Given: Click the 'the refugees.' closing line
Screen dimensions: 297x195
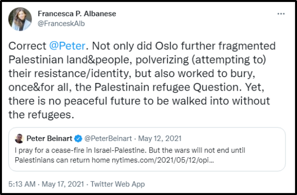Looking at the screenshot, I should tap(41, 115).
